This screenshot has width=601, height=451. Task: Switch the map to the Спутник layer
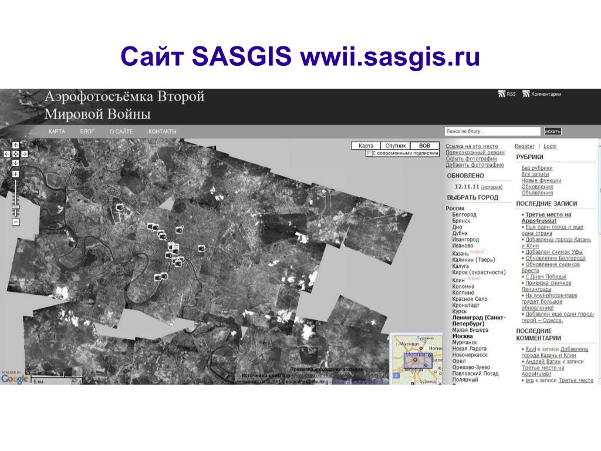(x=395, y=146)
